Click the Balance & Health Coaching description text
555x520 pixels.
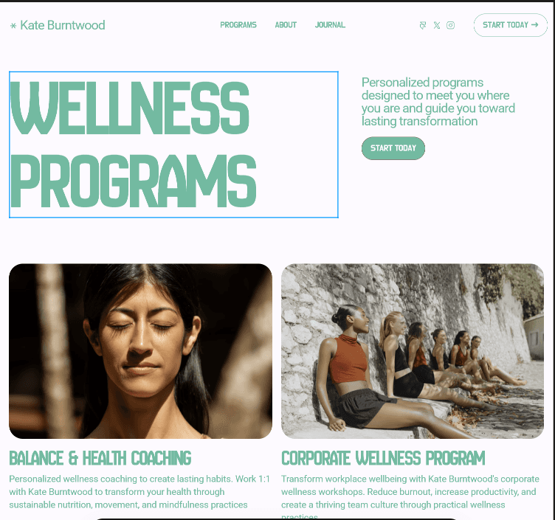(139, 492)
